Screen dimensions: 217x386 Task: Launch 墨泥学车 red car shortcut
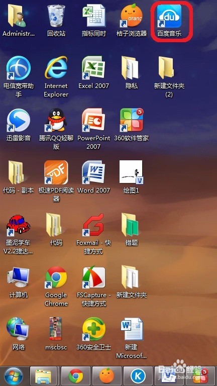coord(19,225)
